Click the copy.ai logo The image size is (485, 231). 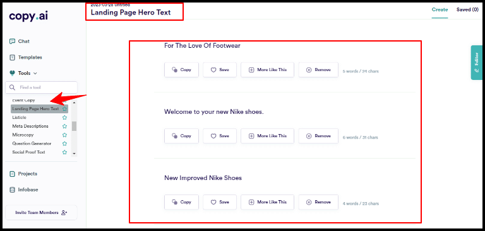tap(28, 16)
